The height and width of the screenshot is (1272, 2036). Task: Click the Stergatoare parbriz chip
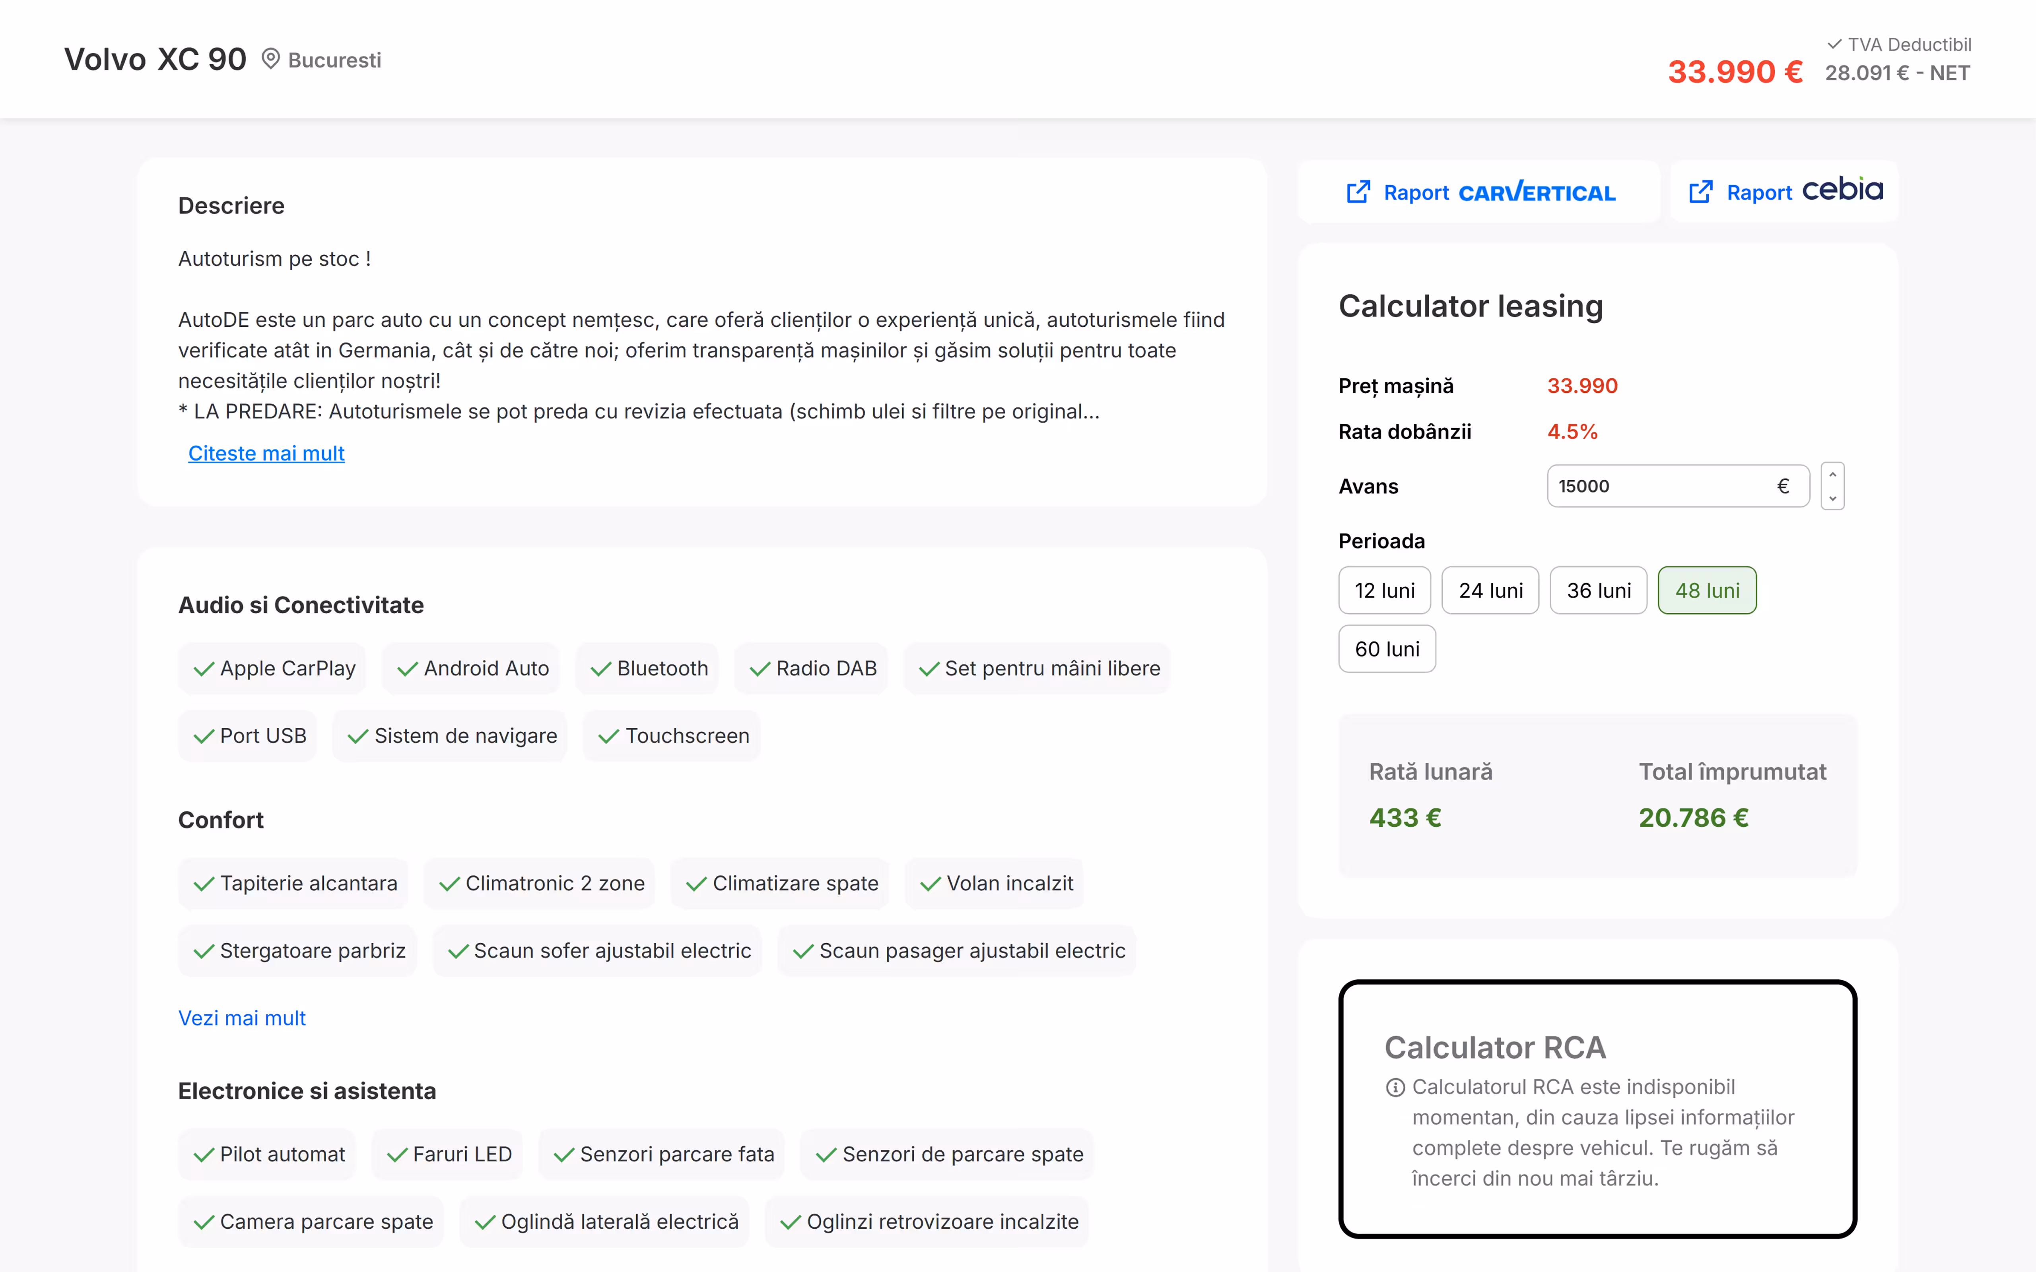point(297,951)
